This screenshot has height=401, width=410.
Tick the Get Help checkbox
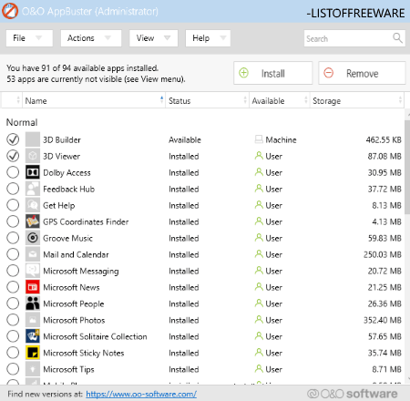(13, 205)
